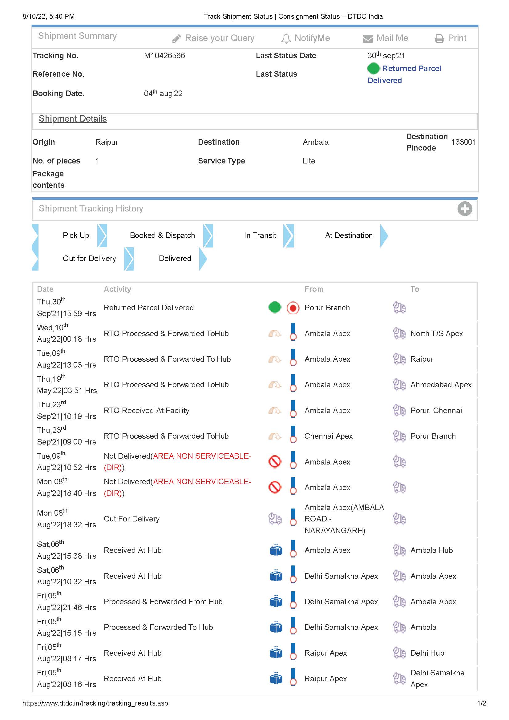Click the pencil icon beside Raise your Query

point(176,38)
